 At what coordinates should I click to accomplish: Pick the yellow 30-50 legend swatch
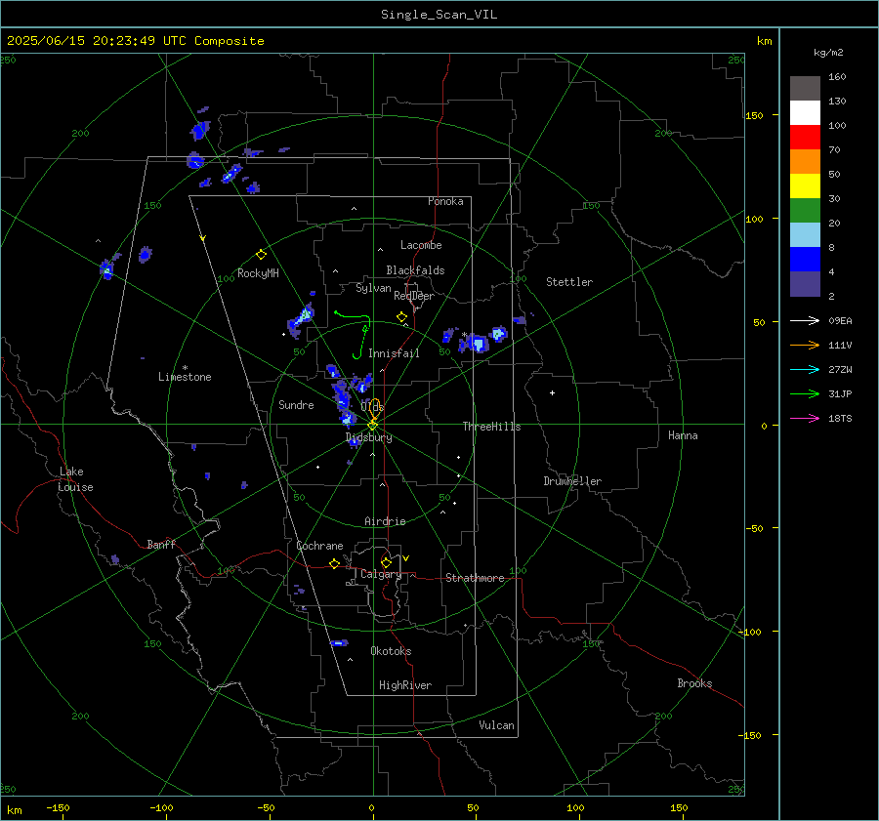pyautogui.click(x=805, y=186)
